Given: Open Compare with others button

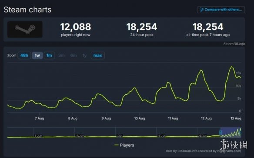Looking at the screenshot, I should pyautogui.click(x=221, y=10).
